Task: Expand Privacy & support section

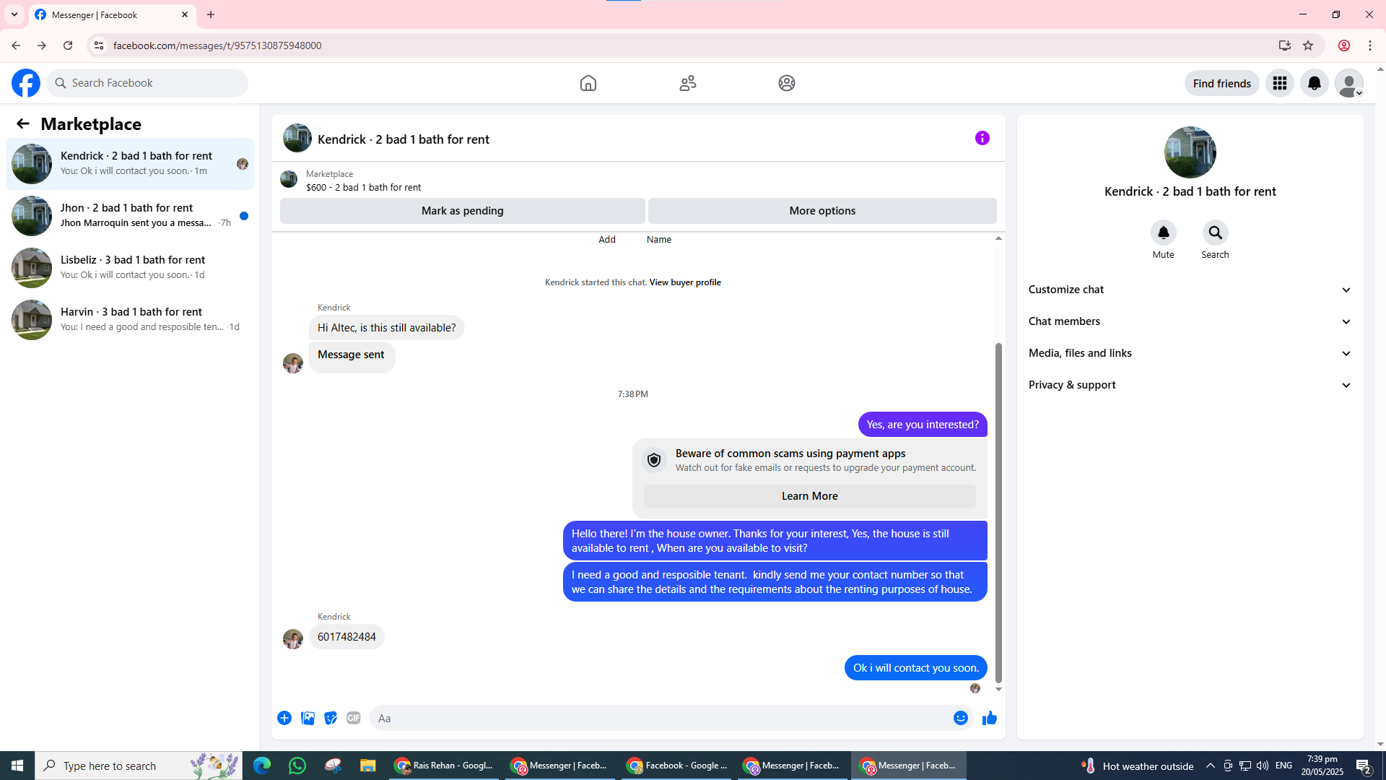Action: pyautogui.click(x=1190, y=385)
